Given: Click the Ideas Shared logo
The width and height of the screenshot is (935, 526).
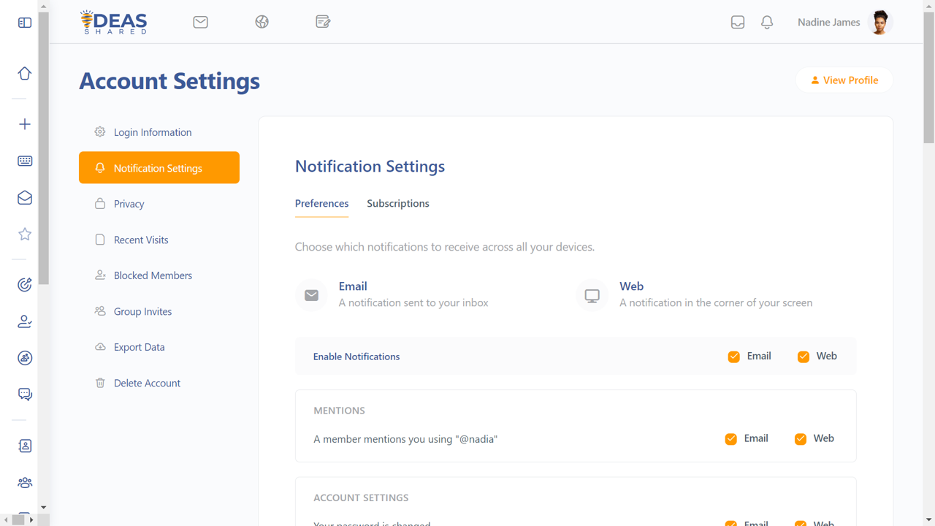Looking at the screenshot, I should point(113,22).
